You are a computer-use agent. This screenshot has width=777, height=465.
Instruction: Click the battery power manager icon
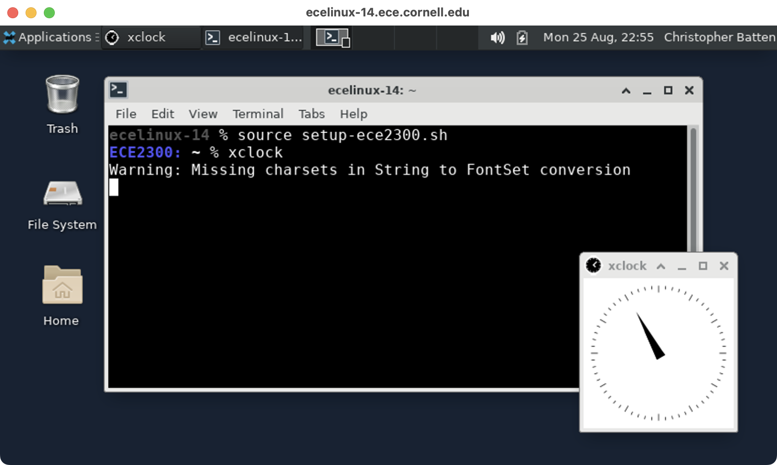[522, 37]
